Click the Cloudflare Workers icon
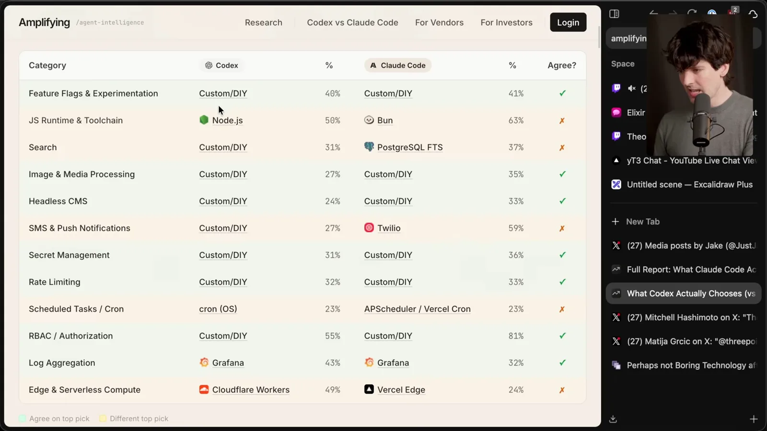 coord(204,389)
